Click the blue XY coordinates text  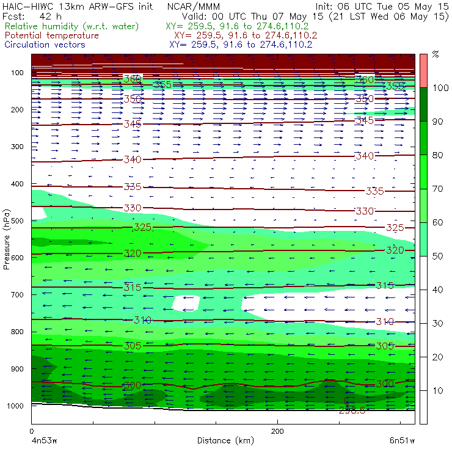241,45
